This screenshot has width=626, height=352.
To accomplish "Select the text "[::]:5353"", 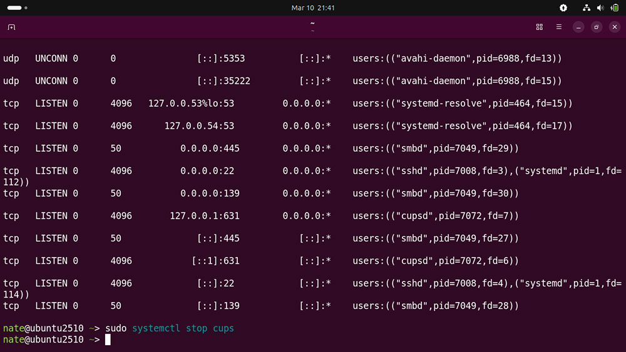I will (221, 58).
